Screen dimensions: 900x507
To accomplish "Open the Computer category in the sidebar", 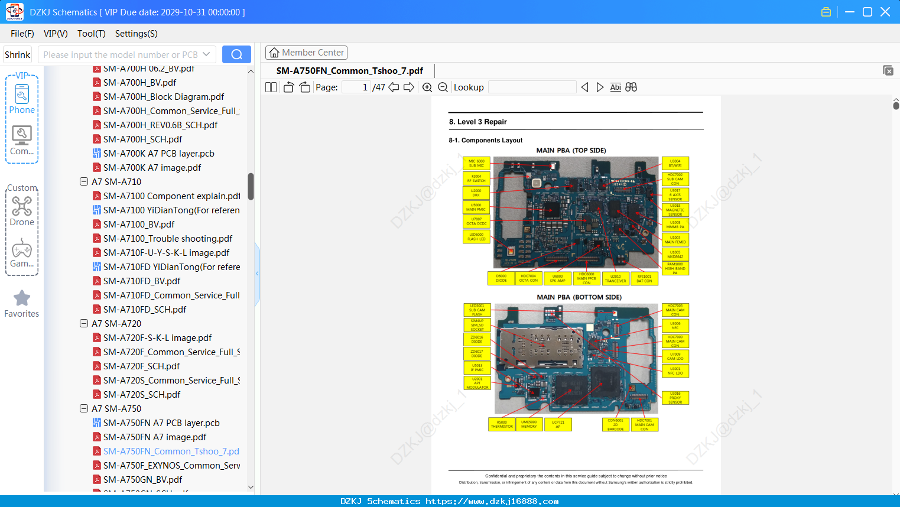I will [22, 141].
